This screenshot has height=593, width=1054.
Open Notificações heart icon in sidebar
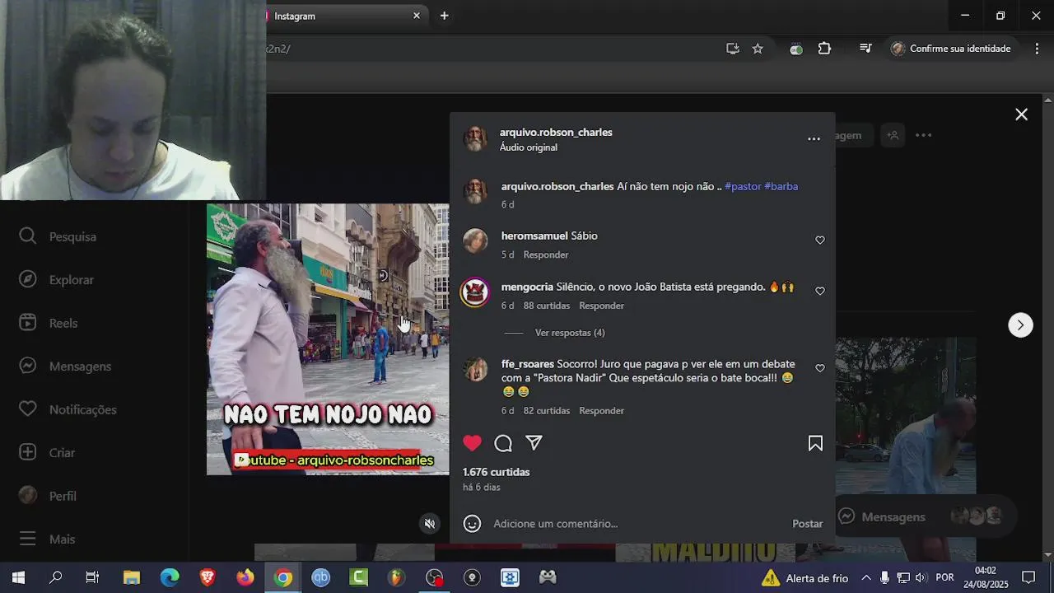coord(28,409)
